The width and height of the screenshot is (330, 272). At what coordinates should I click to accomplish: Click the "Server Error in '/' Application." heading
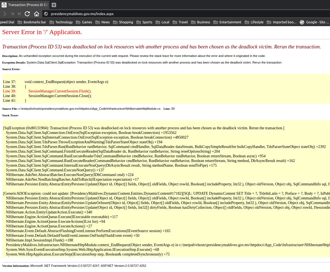pos(42,32)
